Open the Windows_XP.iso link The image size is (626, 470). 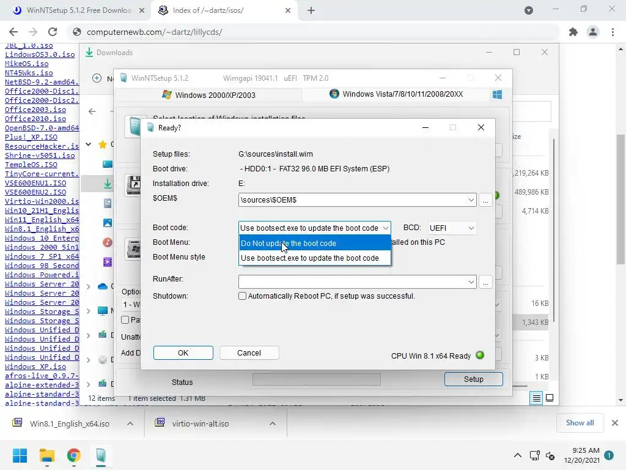[x=35, y=367]
